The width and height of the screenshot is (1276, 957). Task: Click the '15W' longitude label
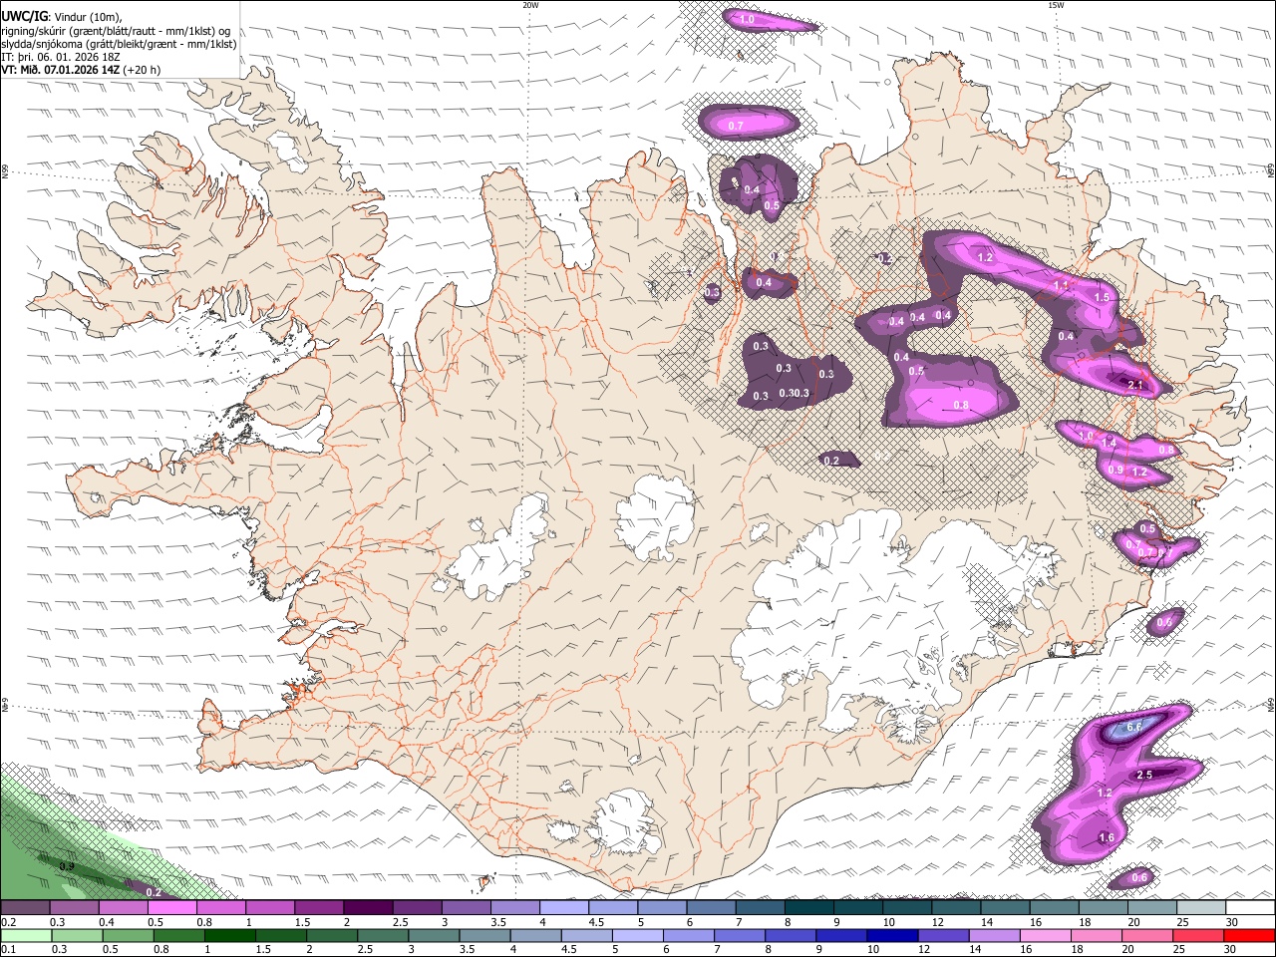(1055, 5)
